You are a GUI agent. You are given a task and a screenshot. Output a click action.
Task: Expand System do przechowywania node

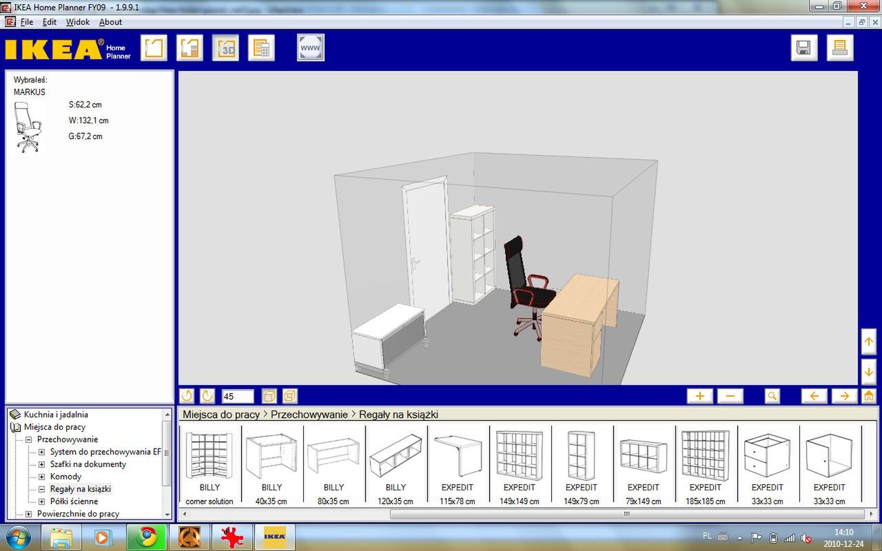[41, 452]
